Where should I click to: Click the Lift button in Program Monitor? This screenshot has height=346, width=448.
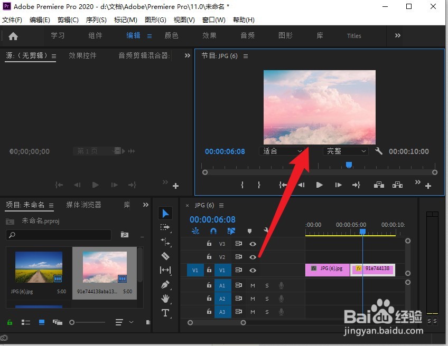(379, 185)
